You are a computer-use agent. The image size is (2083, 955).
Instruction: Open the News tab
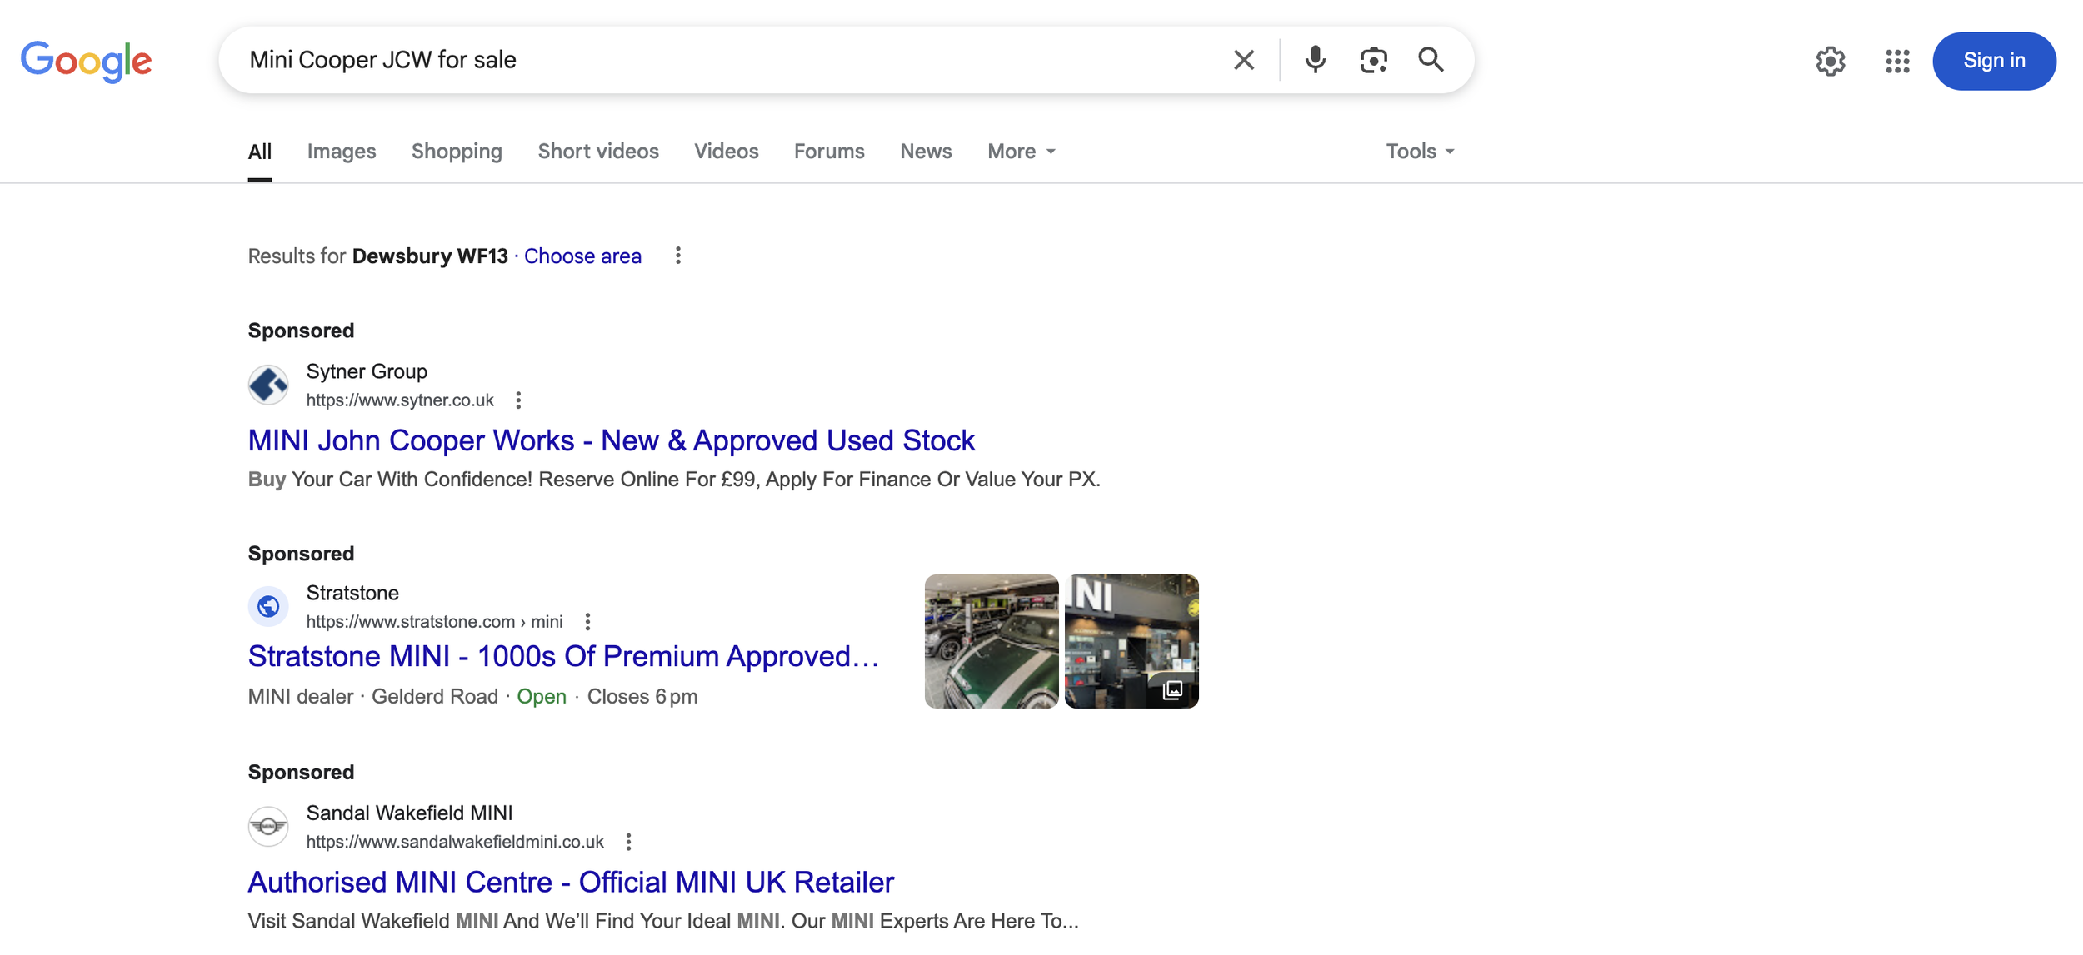(x=926, y=152)
